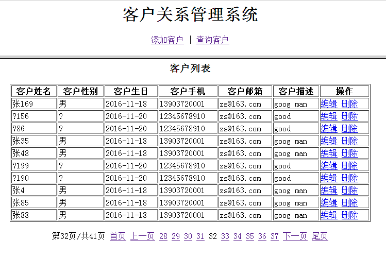The image size is (386, 258).
Task: Click the name cell 张48
Action: (x=34, y=153)
